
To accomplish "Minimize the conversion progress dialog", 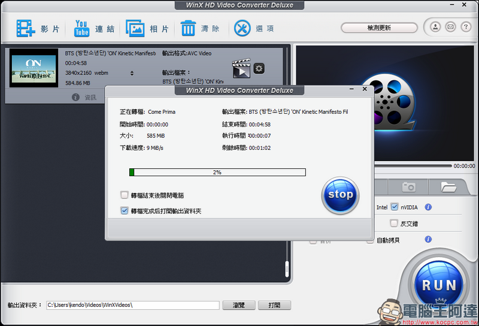I will (351, 89).
